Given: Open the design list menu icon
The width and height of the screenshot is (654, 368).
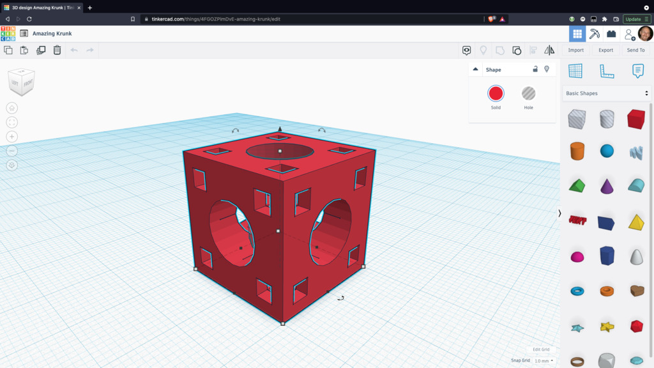Looking at the screenshot, I should tap(24, 33).
